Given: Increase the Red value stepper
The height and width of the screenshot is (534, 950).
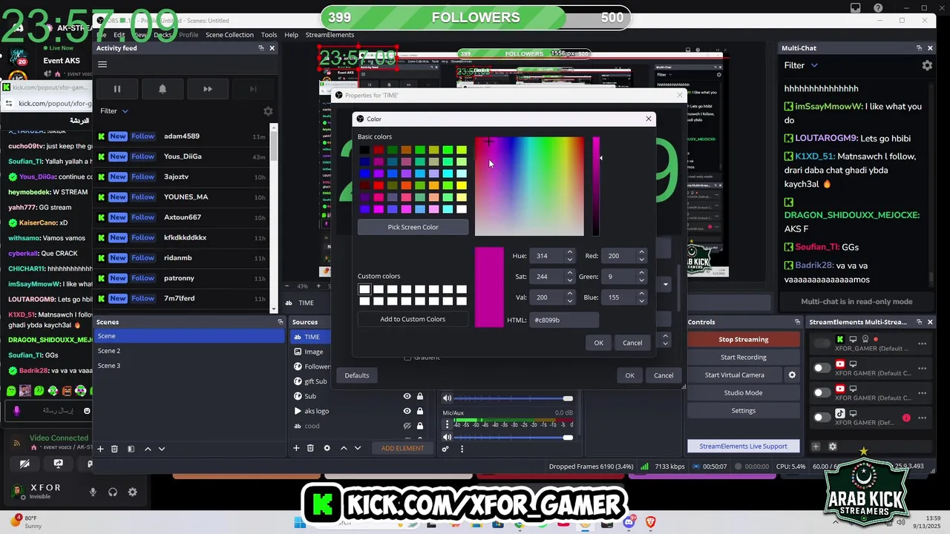Looking at the screenshot, I should tap(641, 252).
